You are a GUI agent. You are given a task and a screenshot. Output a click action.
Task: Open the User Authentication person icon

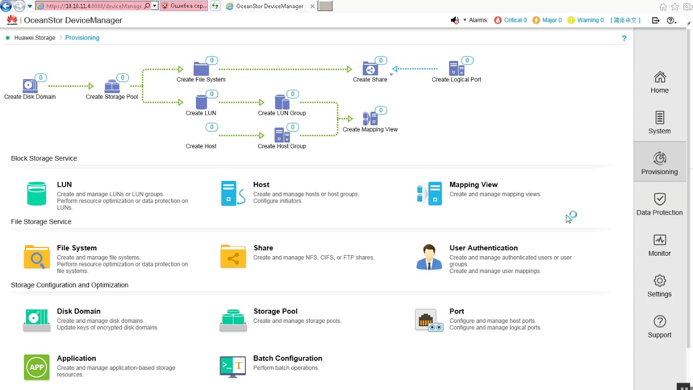coord(429,257)
